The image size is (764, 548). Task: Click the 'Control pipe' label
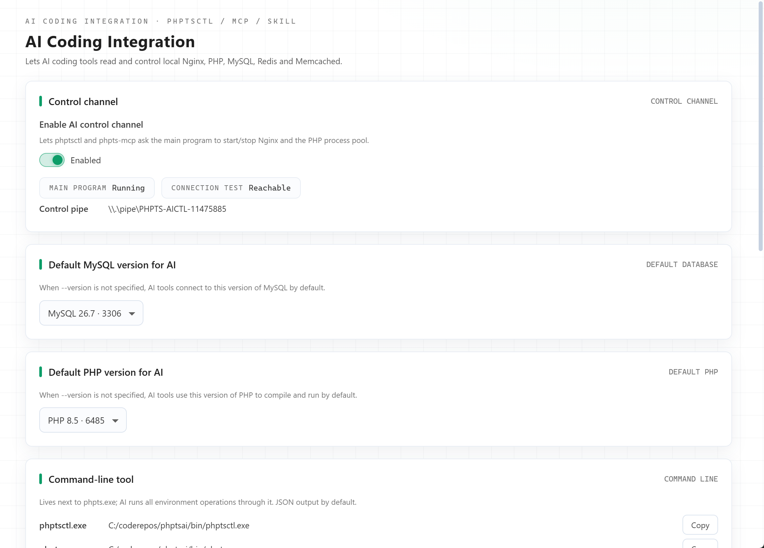point(64,209)
